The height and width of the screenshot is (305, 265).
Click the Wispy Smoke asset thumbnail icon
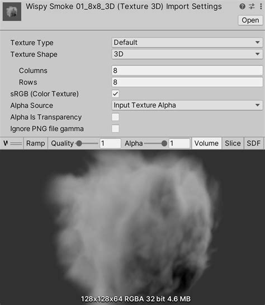pos(12,12)
